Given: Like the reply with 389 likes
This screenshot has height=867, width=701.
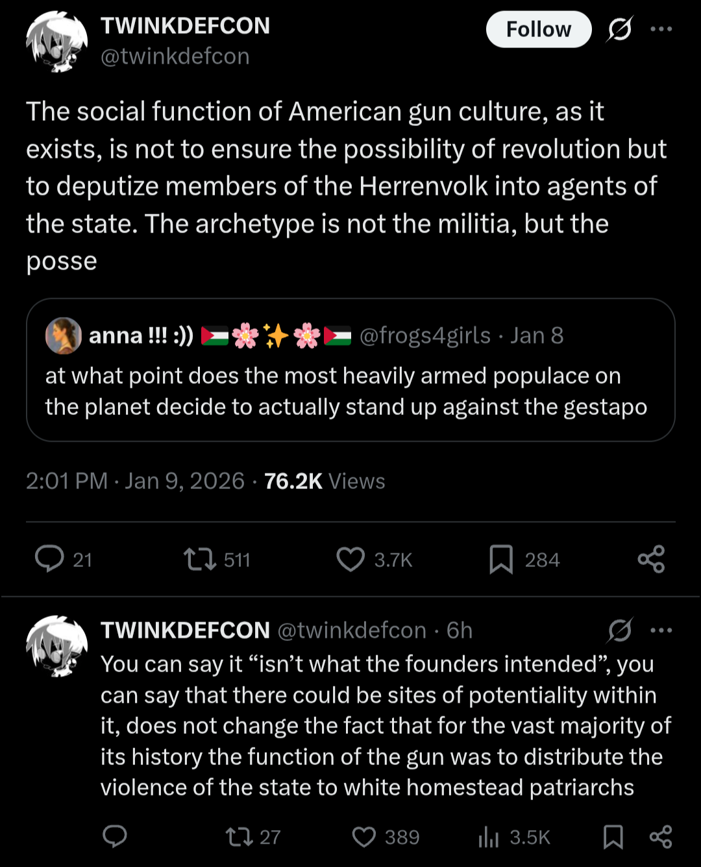Looking at the screenshot, I should [x=364, y=836].
